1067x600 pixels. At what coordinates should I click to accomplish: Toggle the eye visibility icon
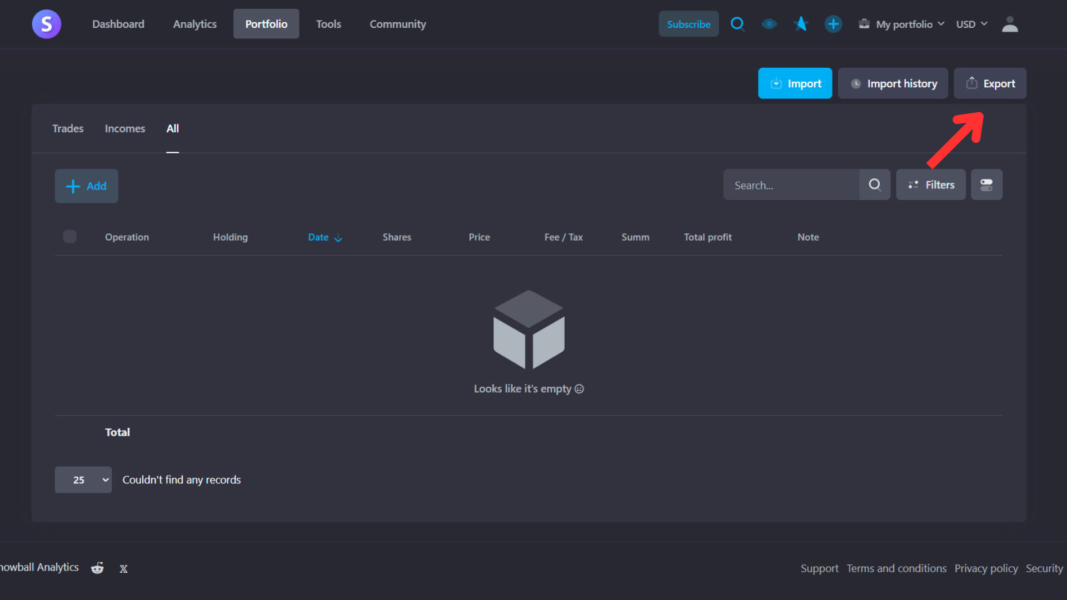pyautogui.click(x=769, y=24)
